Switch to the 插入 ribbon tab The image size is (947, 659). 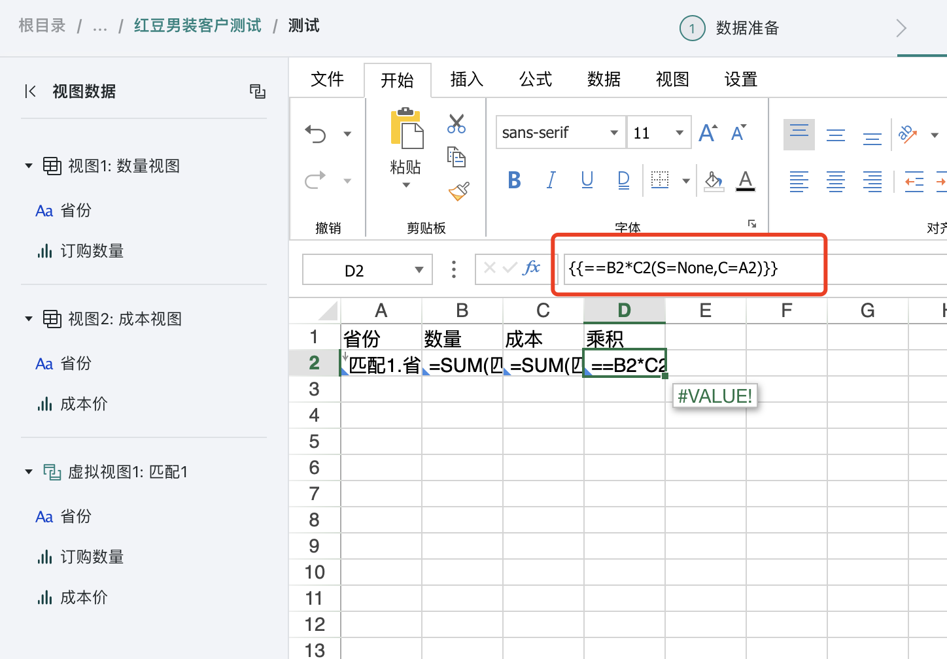pos(466,79)
